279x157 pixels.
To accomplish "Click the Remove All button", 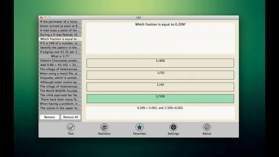I will tap(71, 117).
